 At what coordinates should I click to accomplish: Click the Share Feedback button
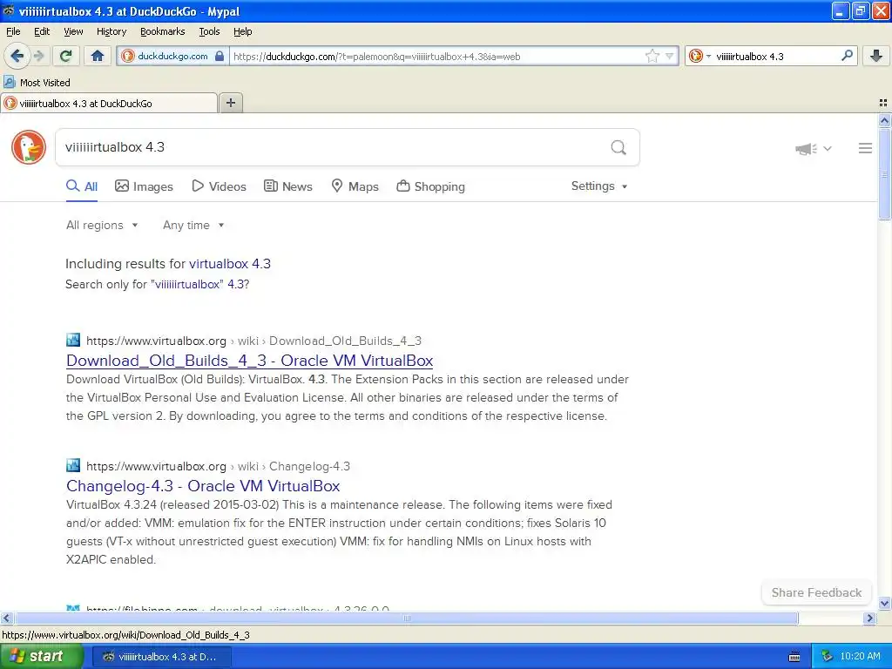(x=816, y=592)
